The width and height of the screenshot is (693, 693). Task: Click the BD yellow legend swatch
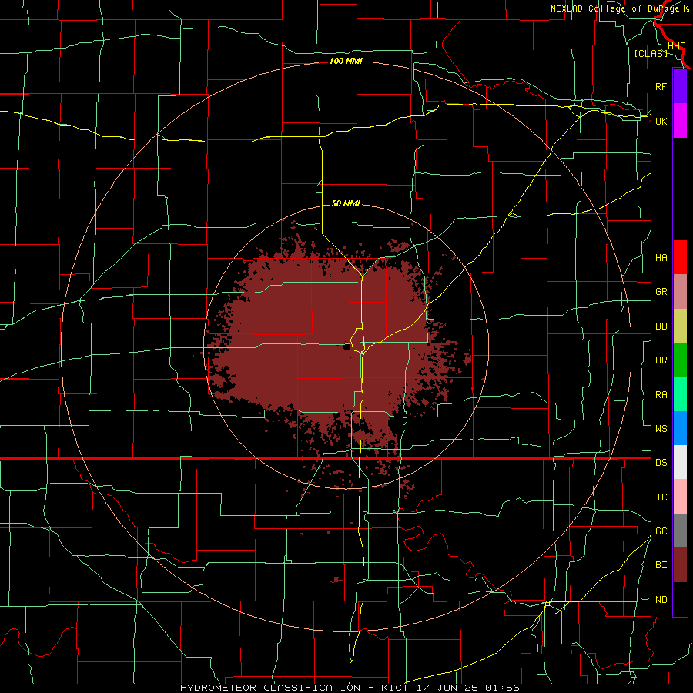click(x=680, y=326)
